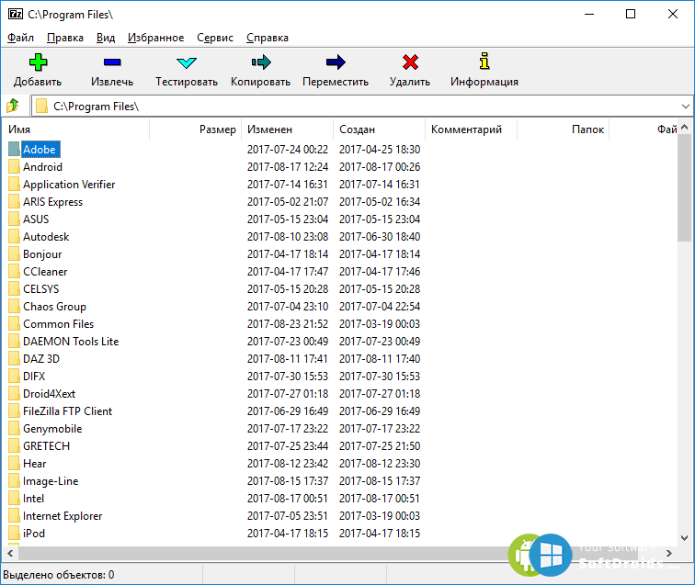The height and width of the screenshot is (585, 695).
Task: Click folder icon in the address bar
Action: (41, 107)
